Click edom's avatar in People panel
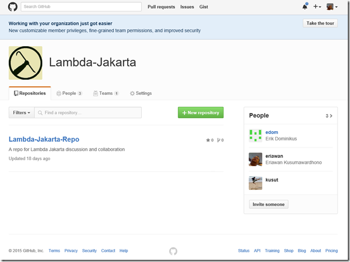 coord(255,136)
